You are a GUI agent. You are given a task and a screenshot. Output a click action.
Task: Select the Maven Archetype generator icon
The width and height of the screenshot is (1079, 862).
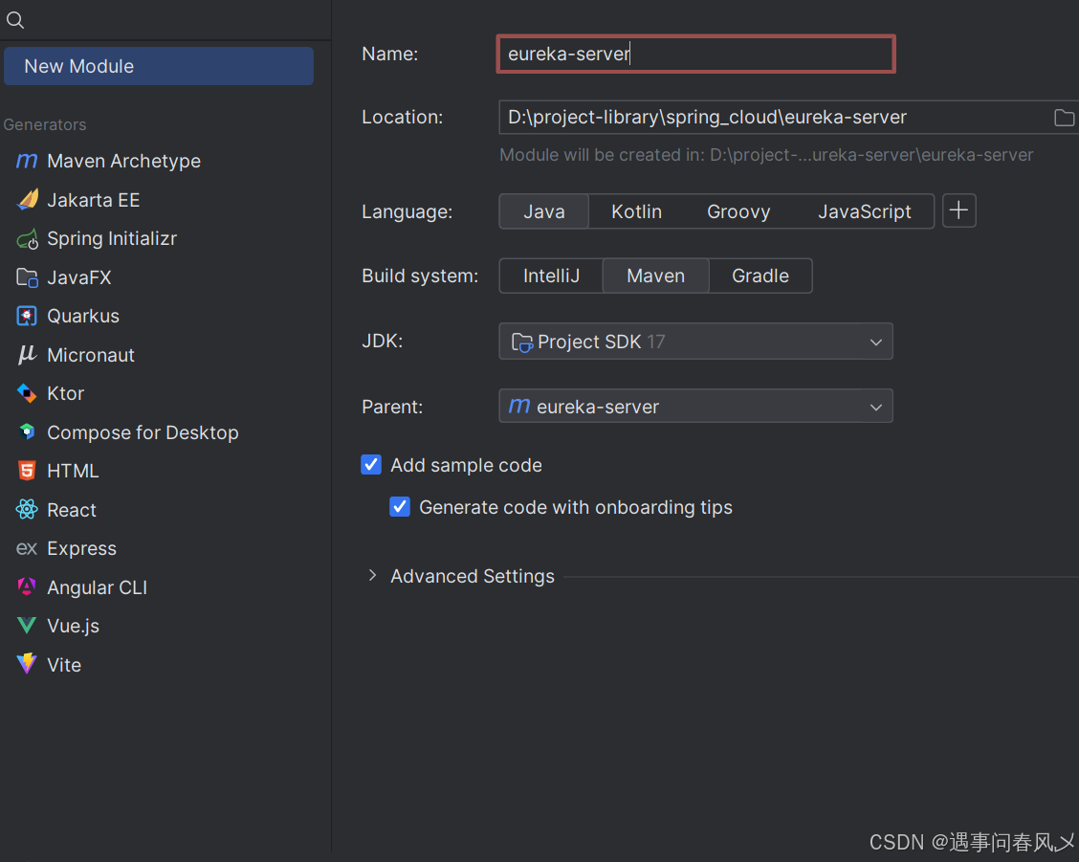(27, 161)
